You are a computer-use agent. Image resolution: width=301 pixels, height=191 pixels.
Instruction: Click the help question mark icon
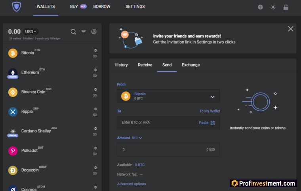[x=260, y=7]
